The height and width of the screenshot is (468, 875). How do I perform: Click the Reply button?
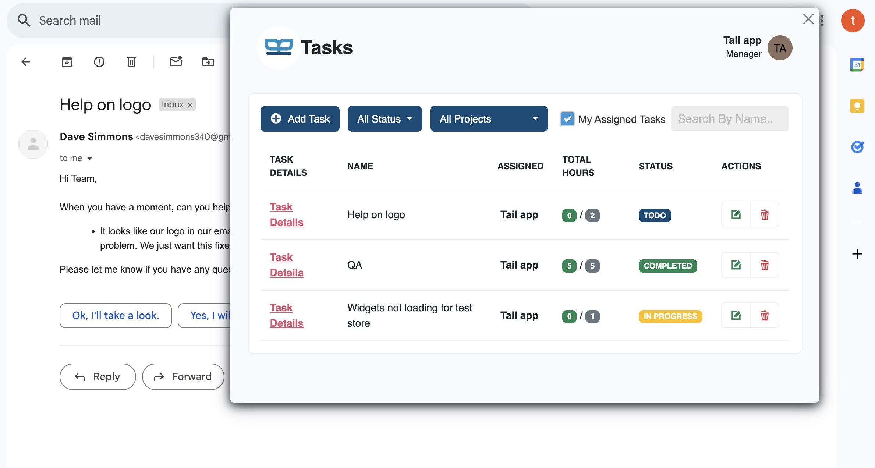(98, 376)
